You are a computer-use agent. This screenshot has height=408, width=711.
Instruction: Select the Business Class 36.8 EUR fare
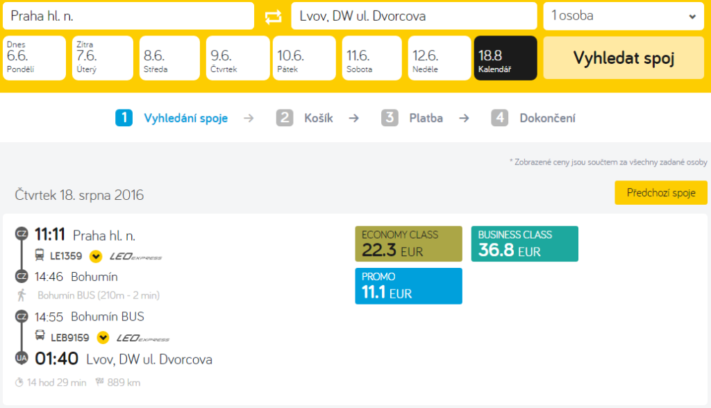525,244
